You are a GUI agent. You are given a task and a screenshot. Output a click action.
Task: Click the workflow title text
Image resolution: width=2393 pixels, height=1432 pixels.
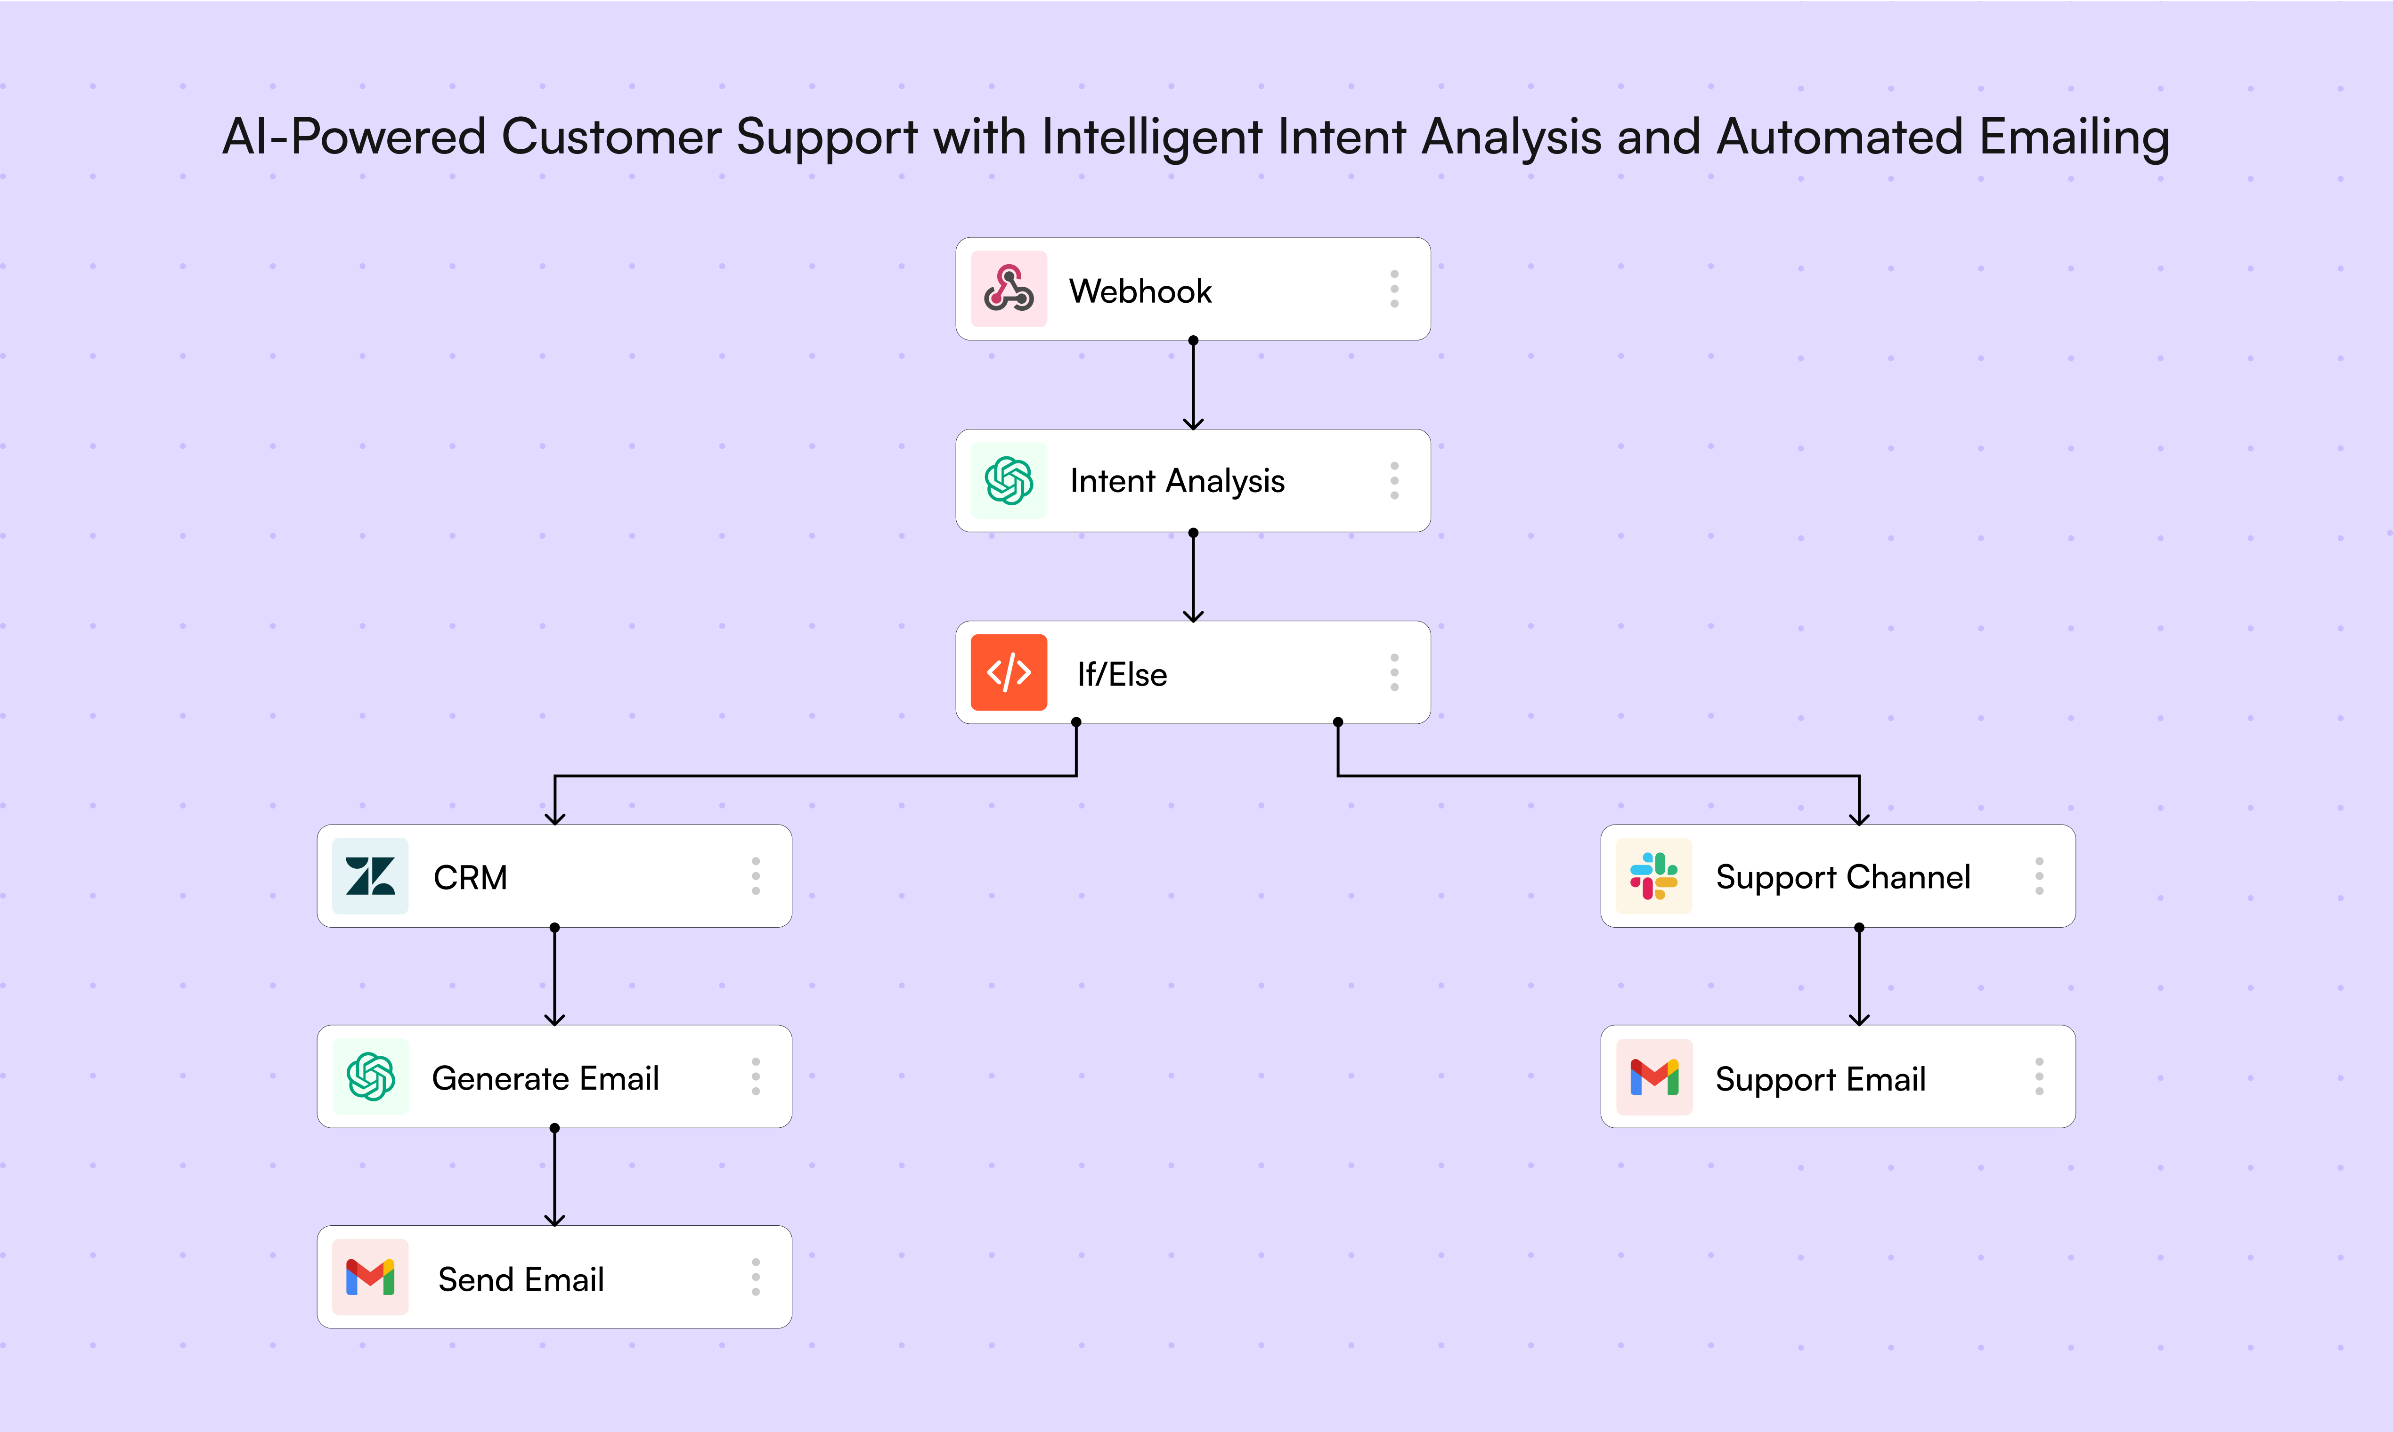click(x=1196, y=136)
